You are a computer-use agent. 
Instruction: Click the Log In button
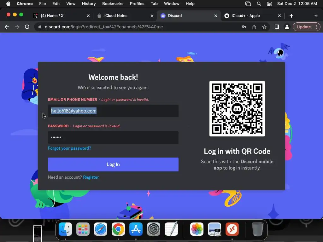[113, 164]
